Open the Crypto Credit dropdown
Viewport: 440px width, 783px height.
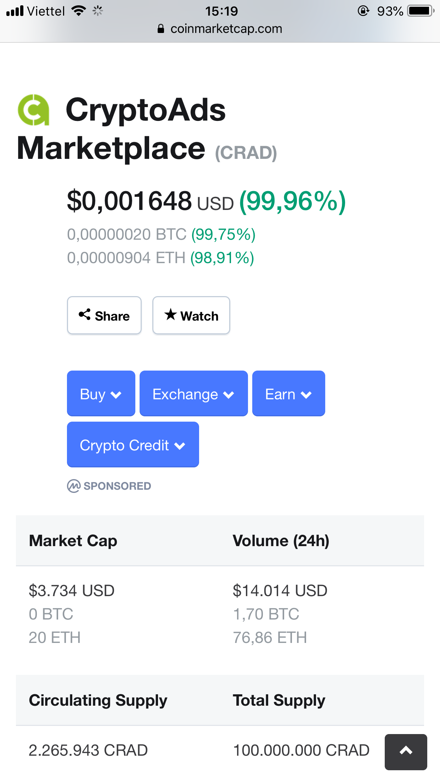(x=133, y=445)
